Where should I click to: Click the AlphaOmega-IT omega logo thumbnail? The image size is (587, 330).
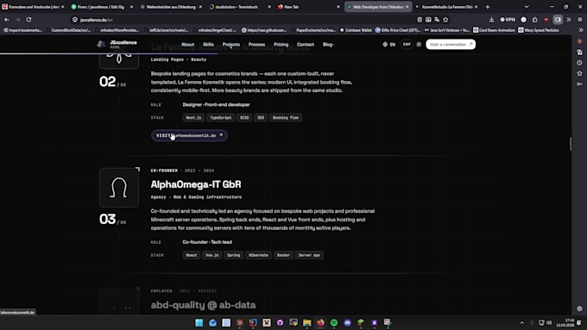click(119, 187)
